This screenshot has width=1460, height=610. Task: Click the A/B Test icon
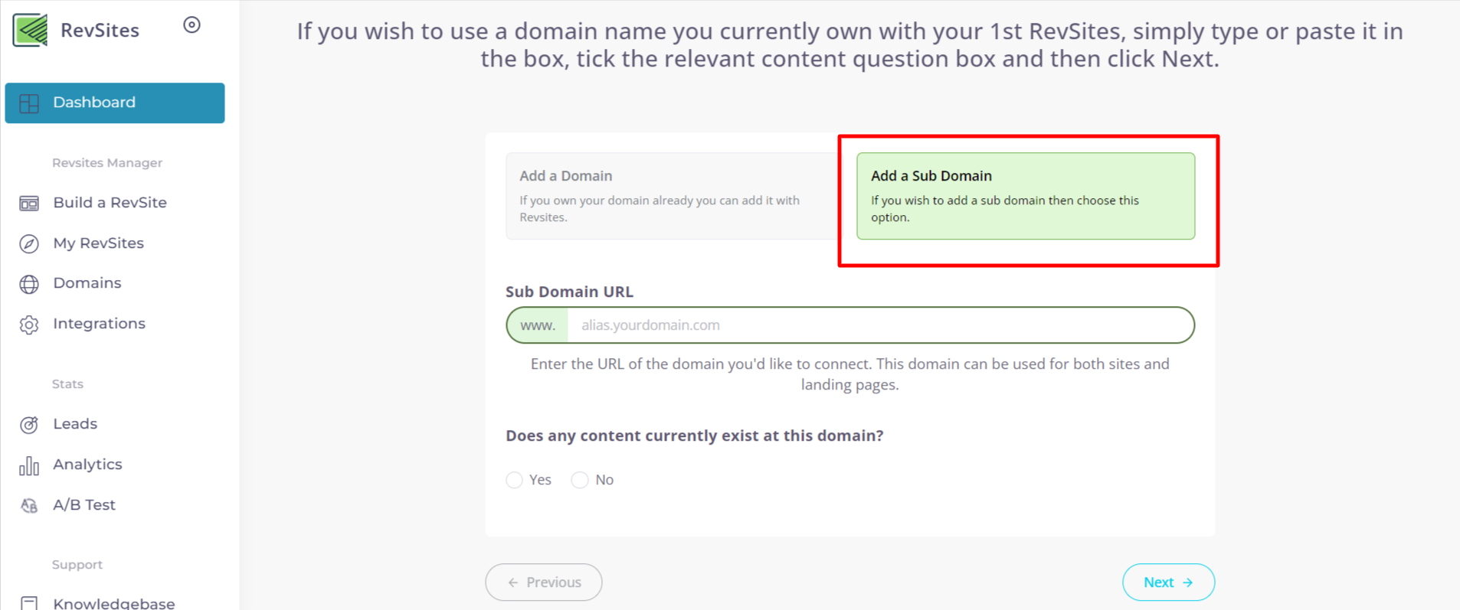pyautogui.click(x=29, y=505)
